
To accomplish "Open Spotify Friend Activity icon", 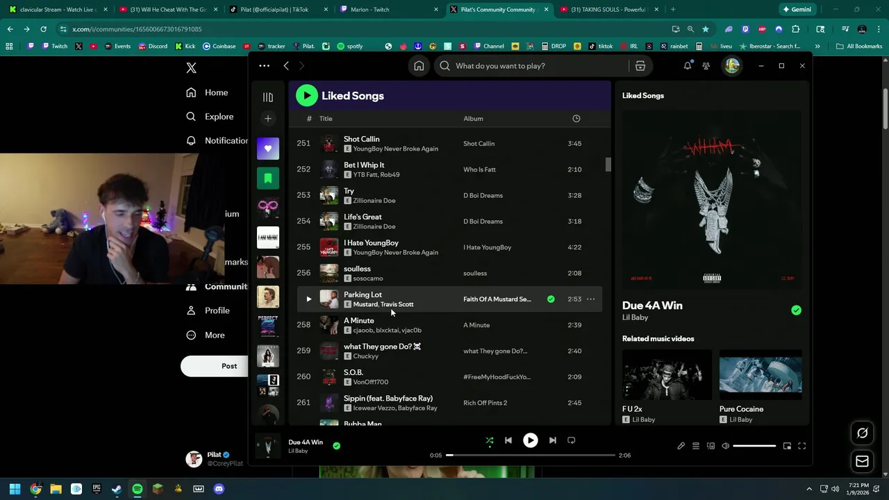I will 706,65.
